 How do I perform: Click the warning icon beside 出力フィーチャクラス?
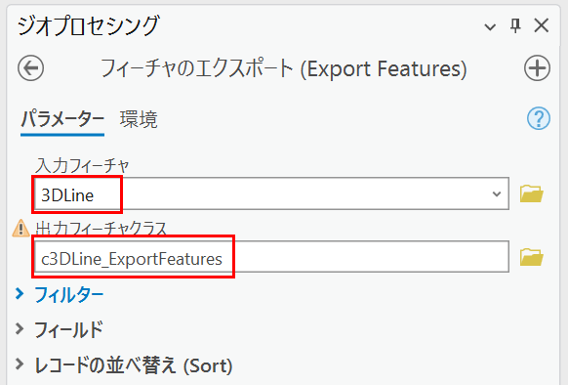coord(21,229)
